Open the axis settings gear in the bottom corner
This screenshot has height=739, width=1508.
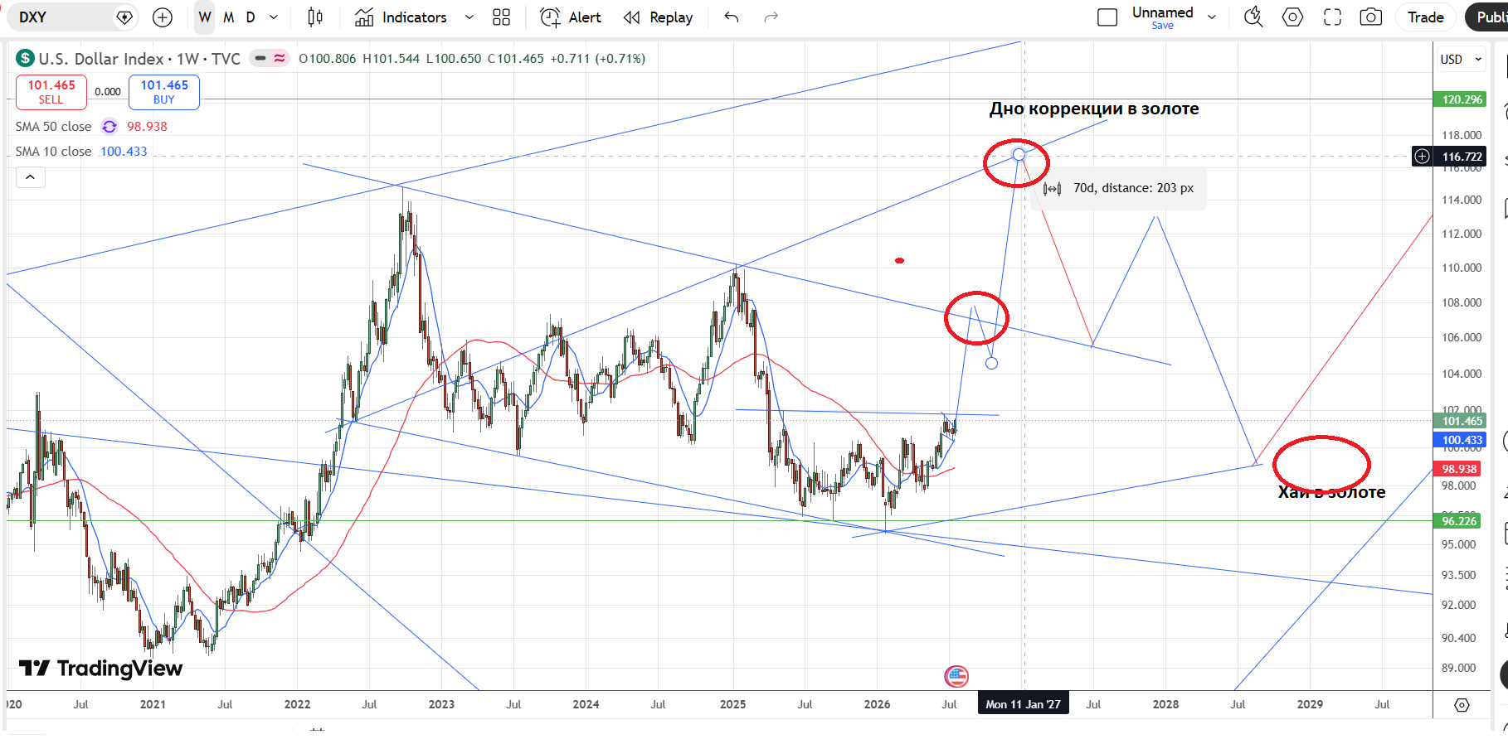point(1462,705)
